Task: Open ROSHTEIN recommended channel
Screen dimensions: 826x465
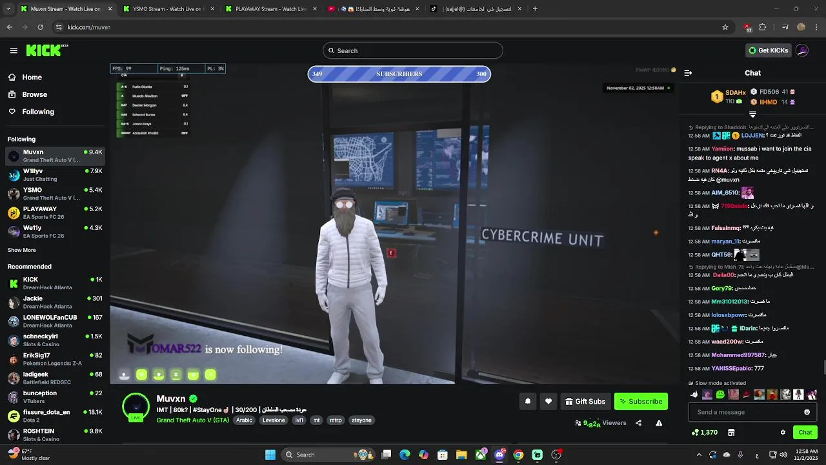Action: tap(55, 435)
